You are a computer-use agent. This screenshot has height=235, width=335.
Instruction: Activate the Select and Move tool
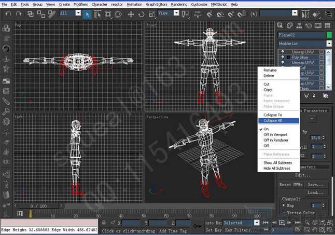pos(131,15)
